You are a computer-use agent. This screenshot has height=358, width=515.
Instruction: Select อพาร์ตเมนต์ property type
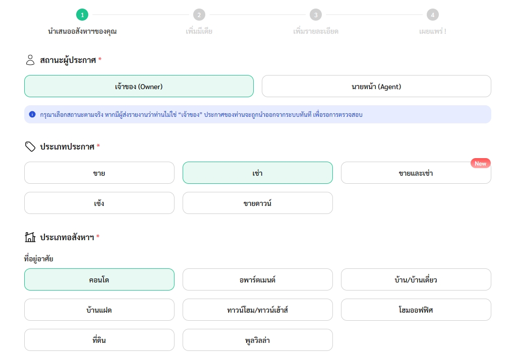[x=258, y=279]
